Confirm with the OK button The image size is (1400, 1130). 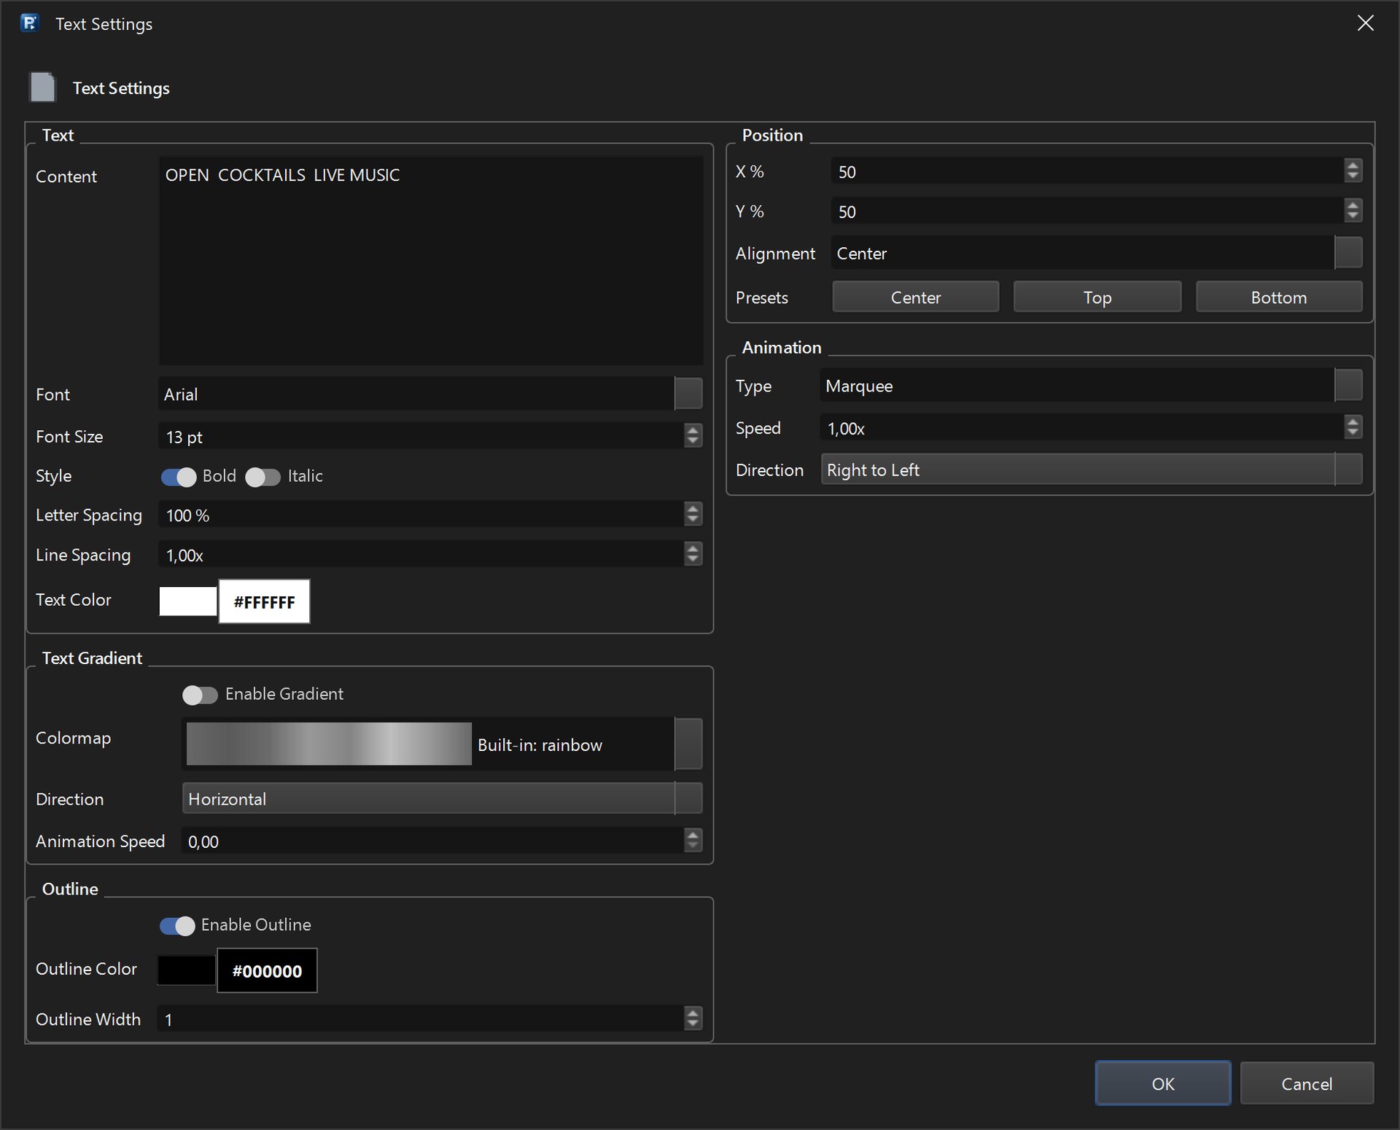[1163, 1083]
